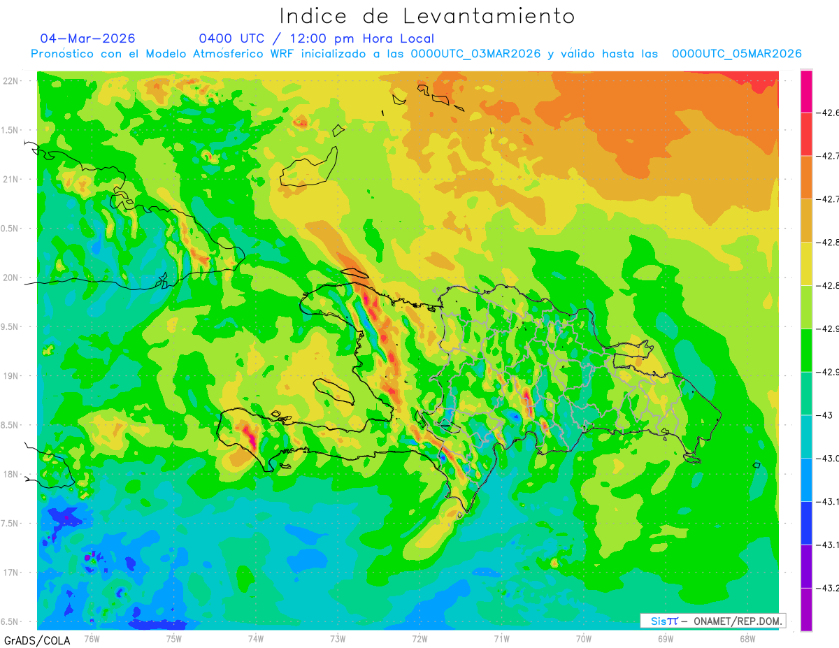Click the "18N" latitude label
This screenshot has height=648, width=839.
point(12,475)
